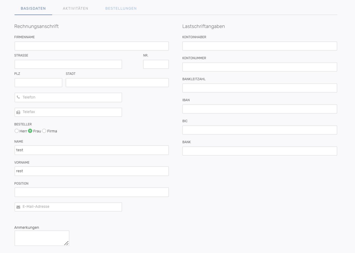Go to the Basisdaten tab
The image size is (355, 253).
[33, 8]
